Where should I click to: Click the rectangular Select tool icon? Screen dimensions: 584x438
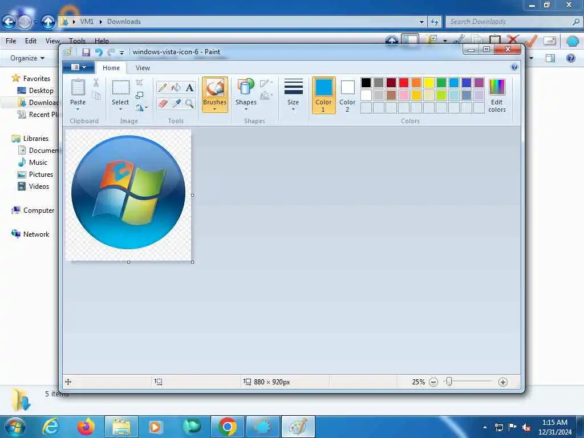121,87
